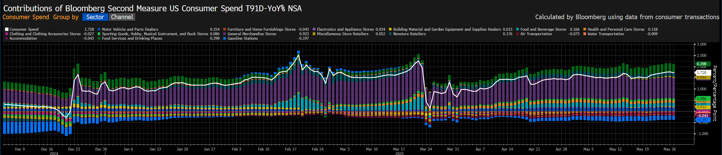Switch grouping to the Channel tab
The height and width of the screenshot is (155, 722).
point(122,17)
